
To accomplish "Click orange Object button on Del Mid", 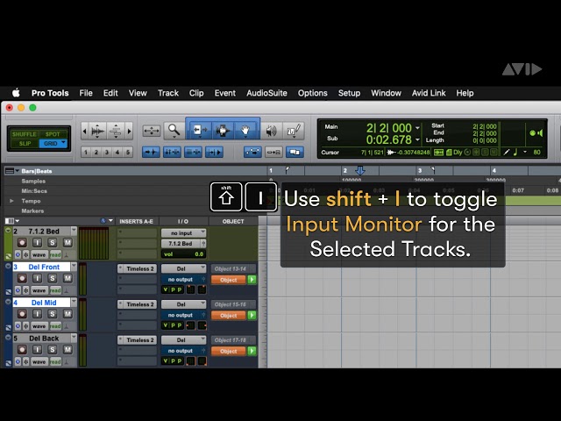I will [228, 316].
